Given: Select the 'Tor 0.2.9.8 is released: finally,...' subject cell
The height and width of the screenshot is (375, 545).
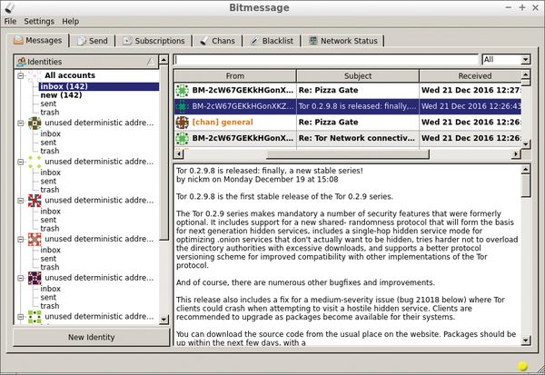Looking at the screenshot, I should pos(358,106).
